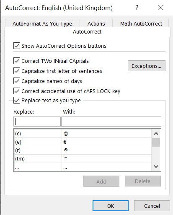Disable Capitalize names of days
Screen dimensions: 173x215
pyautogui.click(x=17, y=81)
